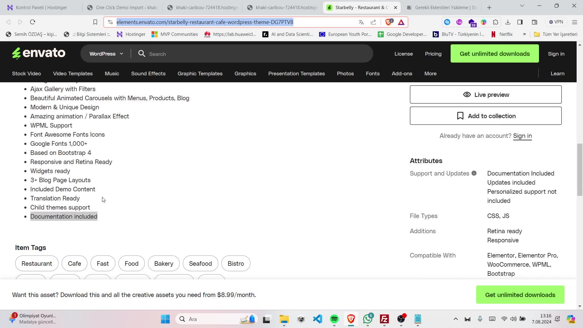Toggle the browser sidebar panel icon
The image size is (583, 328).
coord(520,22)
